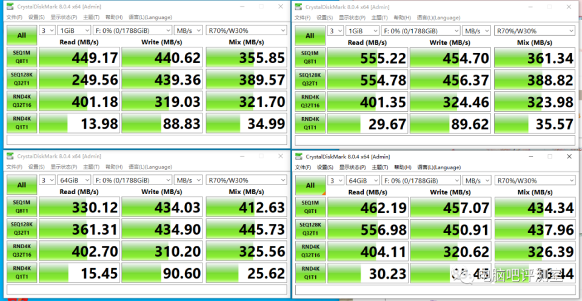Open 文件(F) menu in 462.19 window
This screenshot has height=301, width=582.
click(303, 167)
